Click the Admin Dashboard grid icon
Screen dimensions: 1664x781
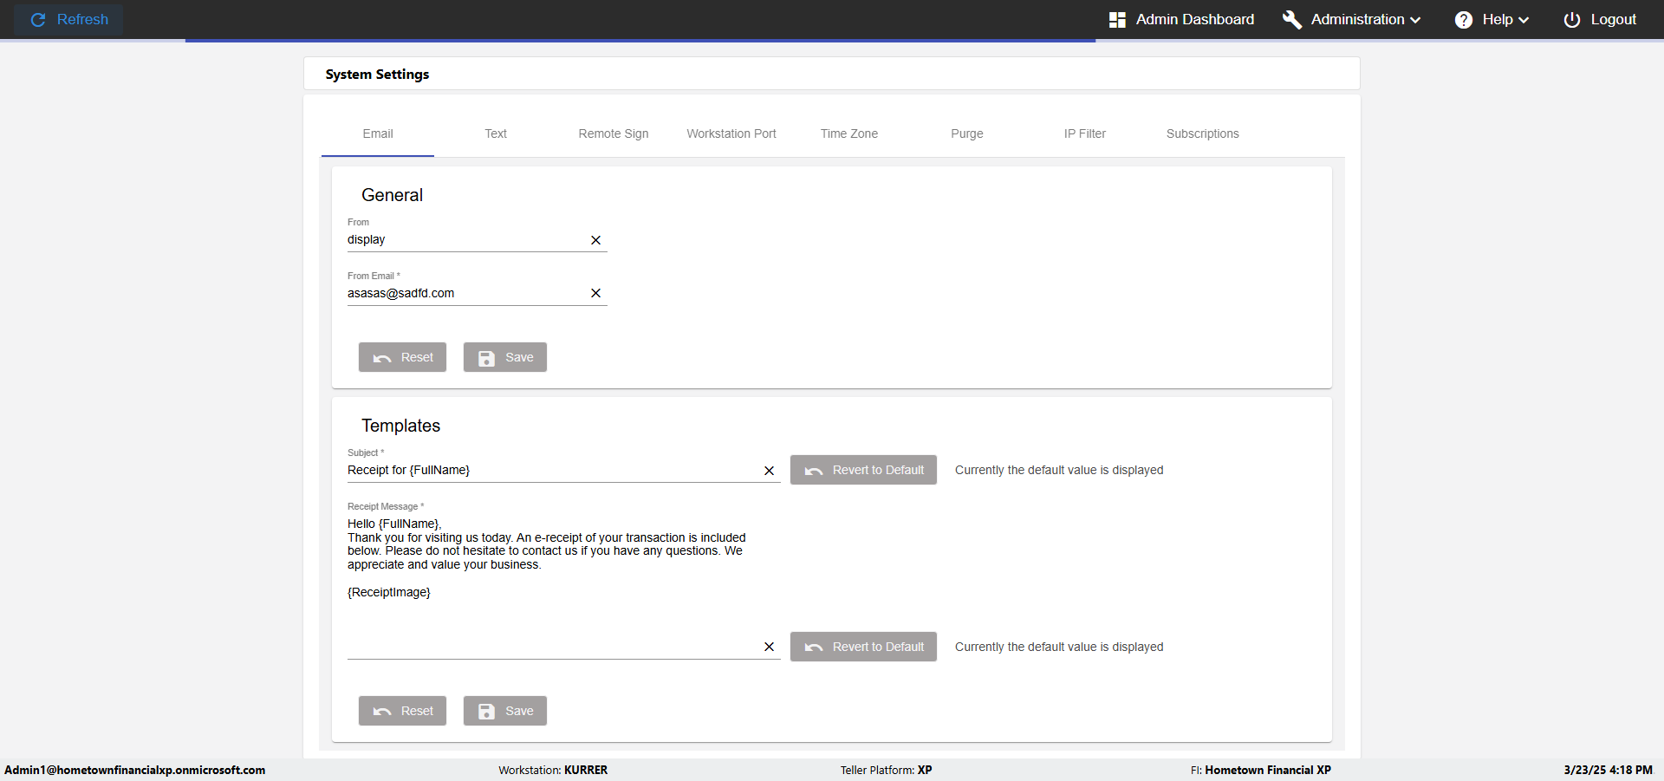pyautogui.click(x=1117, y=19)
